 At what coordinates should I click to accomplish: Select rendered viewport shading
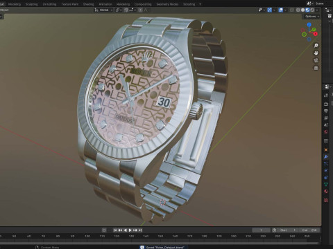tap(312, 10)
